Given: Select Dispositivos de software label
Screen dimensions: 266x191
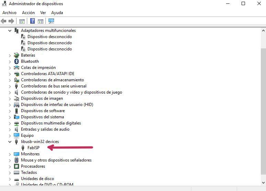Looking at the screenshot, I should 43,111.
